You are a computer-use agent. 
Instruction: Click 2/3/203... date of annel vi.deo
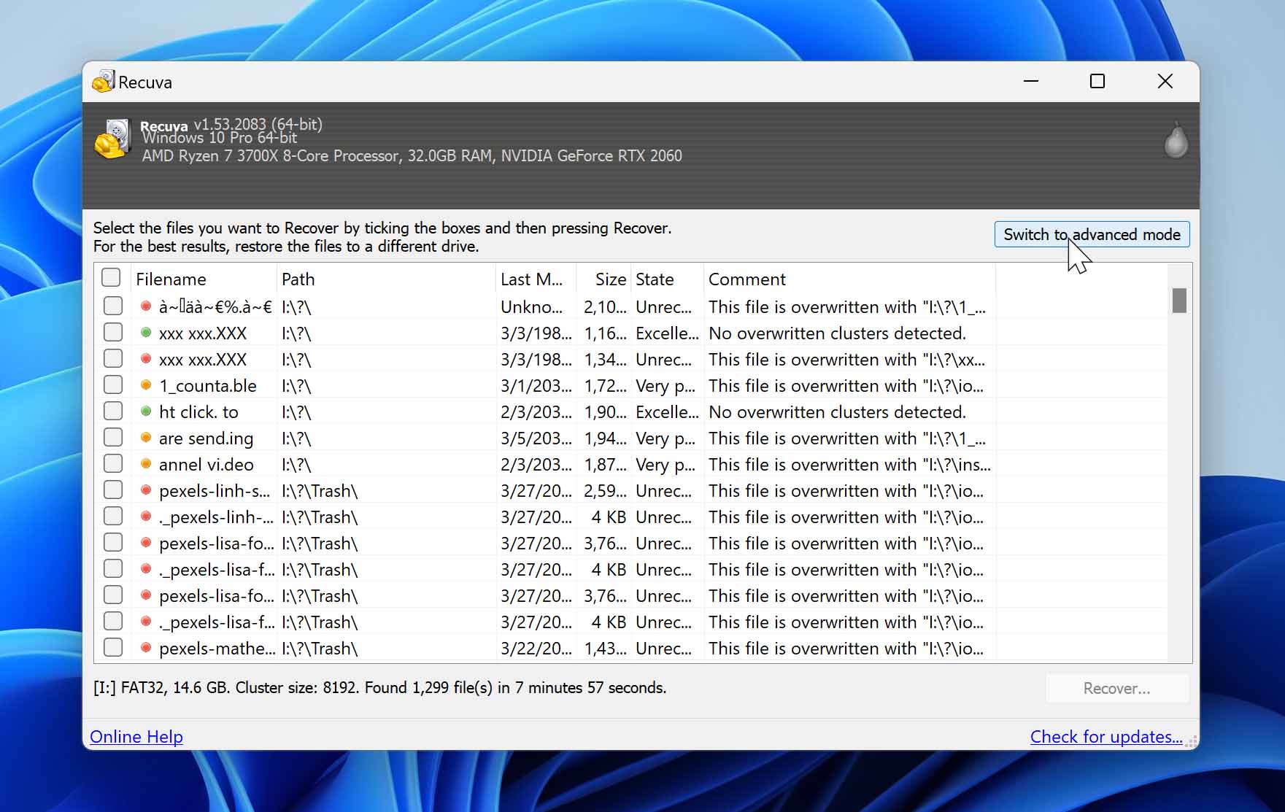(536, 465)
